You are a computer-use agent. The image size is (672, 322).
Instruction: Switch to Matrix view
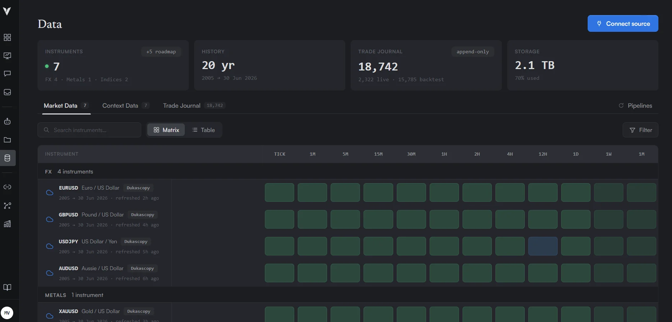(166, 130)
